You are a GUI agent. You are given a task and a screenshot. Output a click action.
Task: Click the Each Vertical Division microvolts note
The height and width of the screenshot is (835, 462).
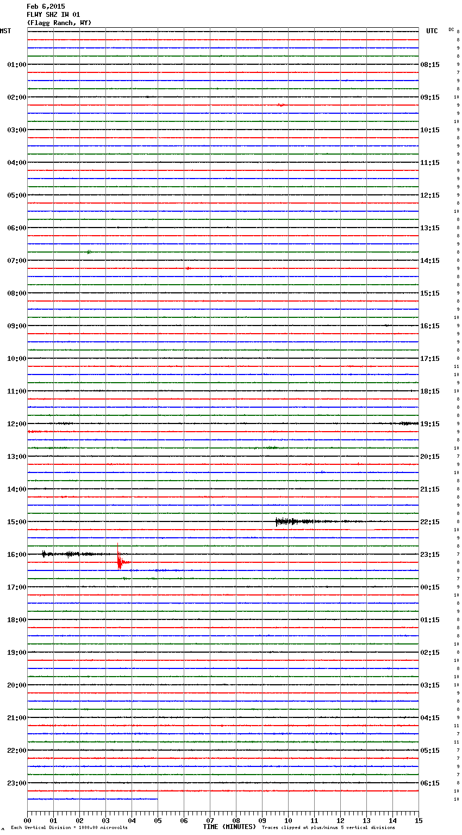click(x=69, y=827)
